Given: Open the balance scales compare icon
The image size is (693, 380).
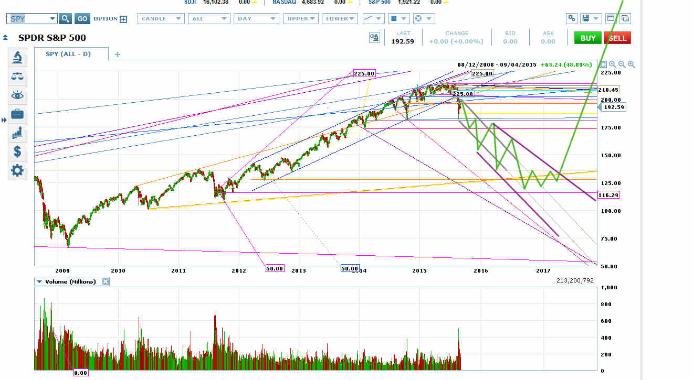Looking at the screenshot, I should click(x=17, y=76).
